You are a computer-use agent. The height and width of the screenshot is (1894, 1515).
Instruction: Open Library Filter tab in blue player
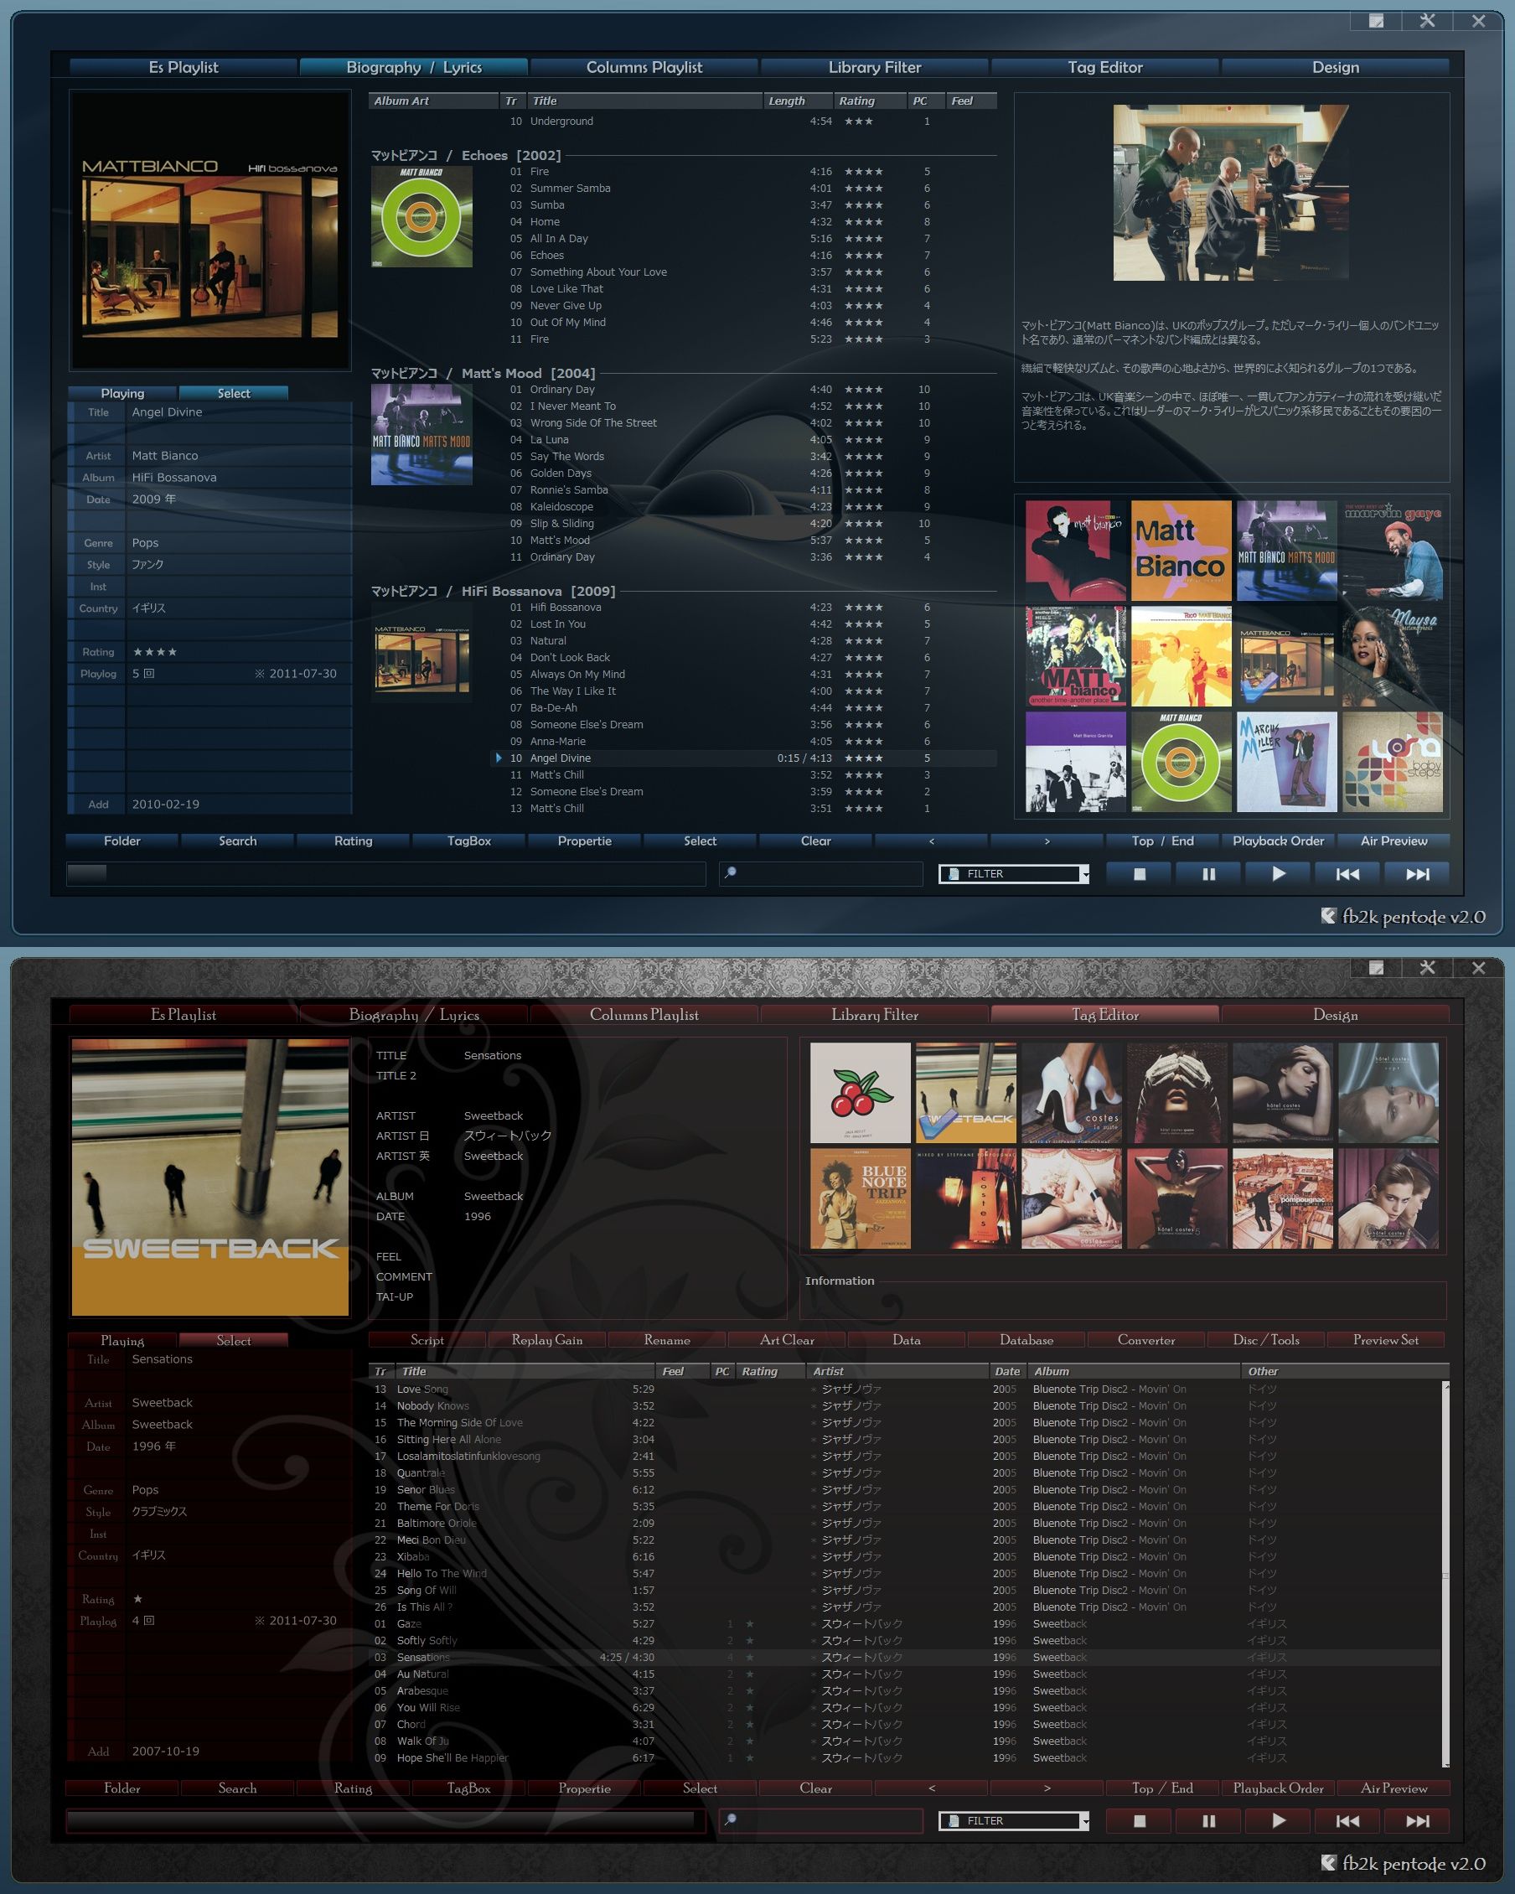pos(875,68)
